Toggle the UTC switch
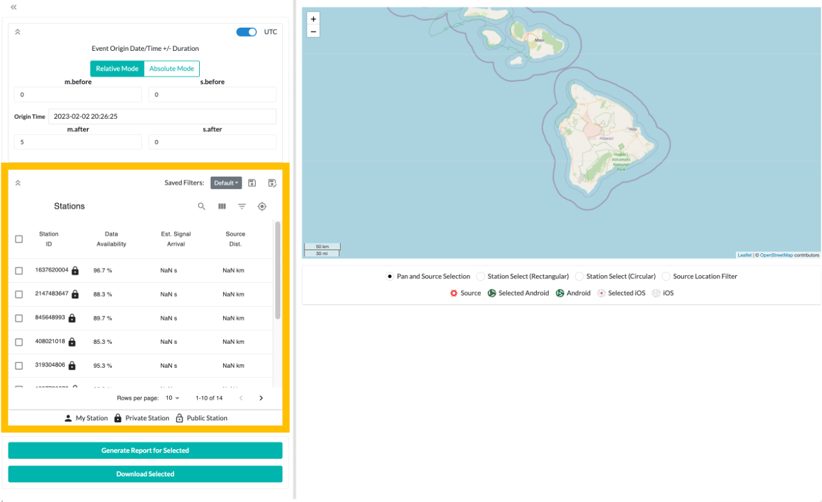This screenshot has height=502, width=822. pyautogui.click(x=247, y=31)
